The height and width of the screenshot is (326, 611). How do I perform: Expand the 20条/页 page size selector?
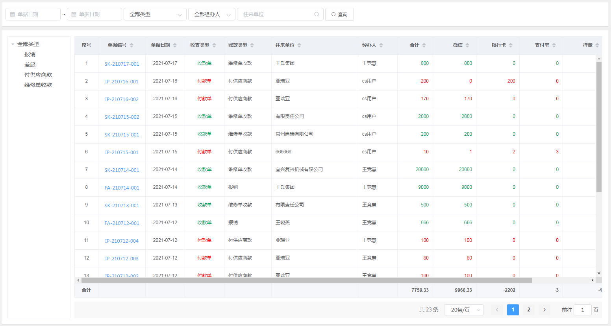[x=463, y=310]
